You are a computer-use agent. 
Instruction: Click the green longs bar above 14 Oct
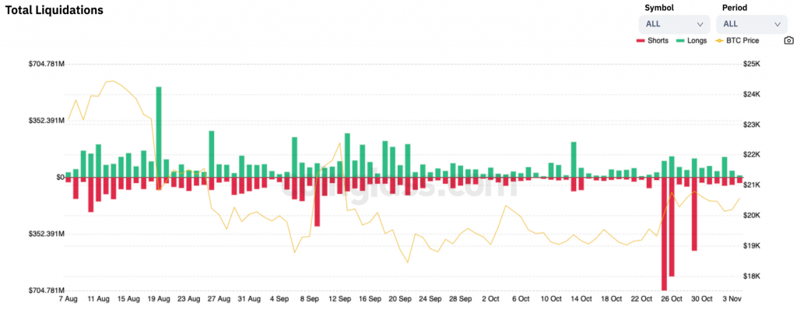pyautogui.click(x=574, y=160)
